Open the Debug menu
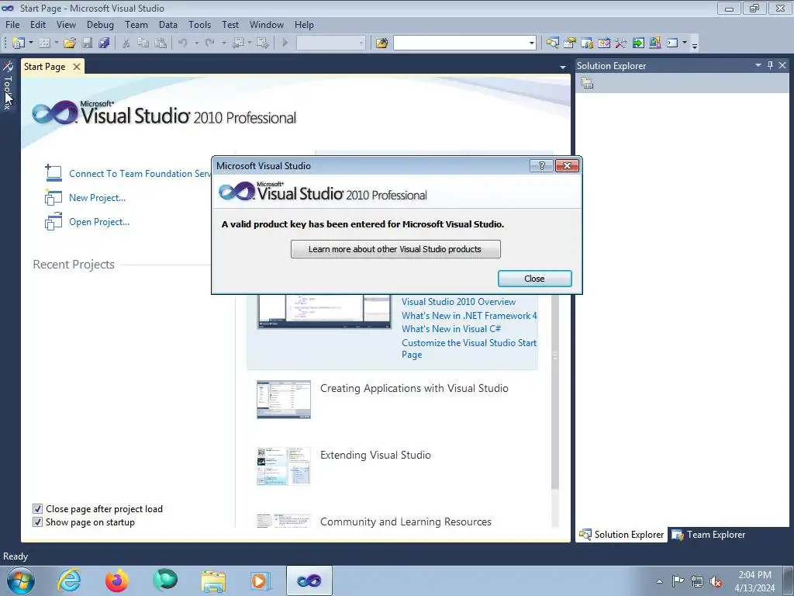This screenshot has height=596, width=794. [x=100, y=24]
